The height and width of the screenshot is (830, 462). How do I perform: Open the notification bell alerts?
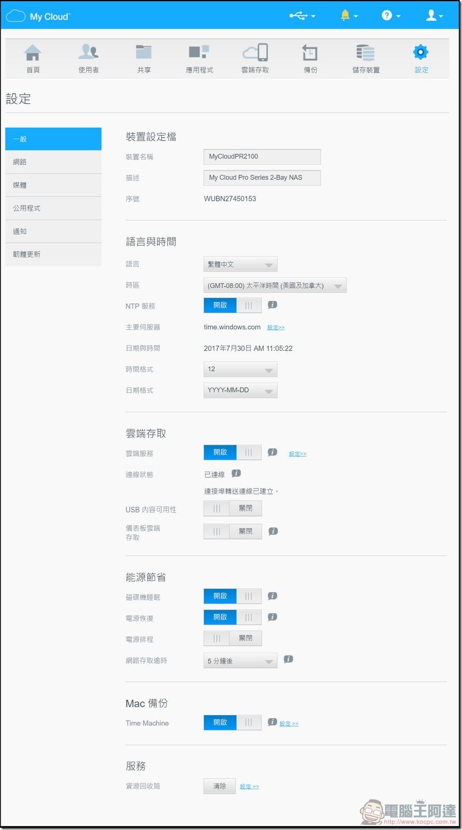[x=348, y=15]
